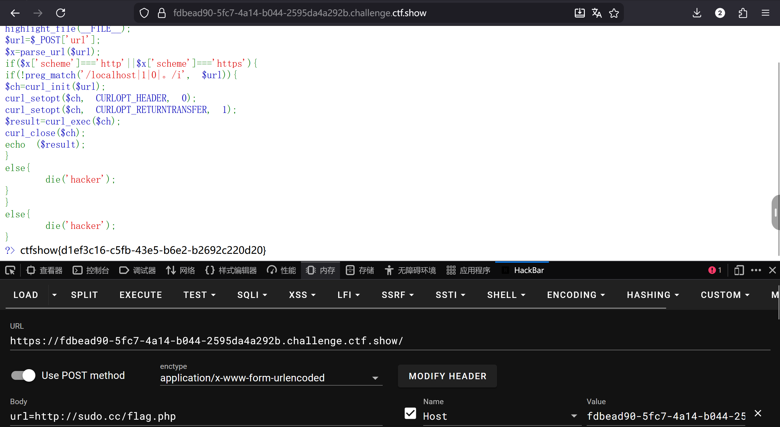Click the browser reload page icon
The image size is (780, 427).
tap(60, 13)
